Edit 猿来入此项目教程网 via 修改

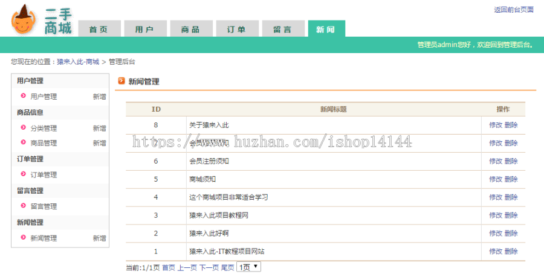click(496, 215)
